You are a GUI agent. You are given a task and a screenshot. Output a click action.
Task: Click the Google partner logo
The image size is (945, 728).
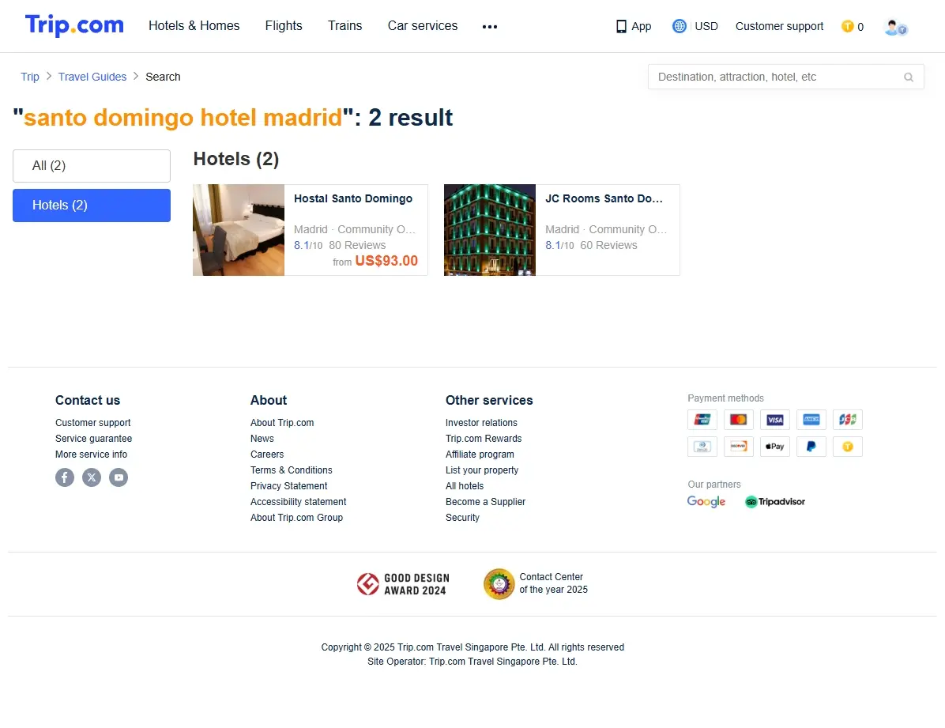click(x=706, y=502)
